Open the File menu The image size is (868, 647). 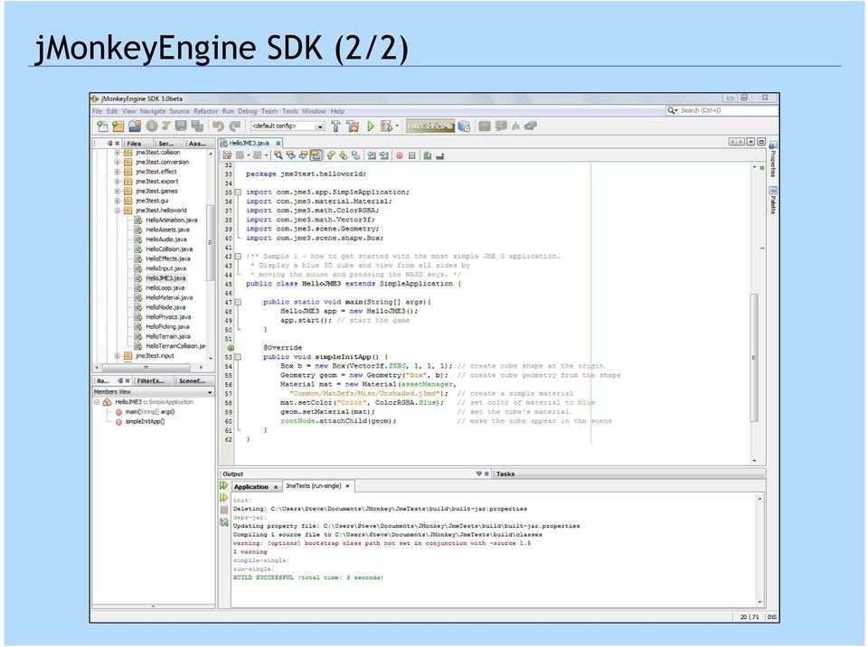98,111
